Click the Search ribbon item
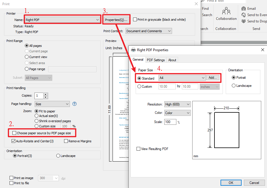Image resolution: width=267 pixels, height=188 pixels. (207, 15)
